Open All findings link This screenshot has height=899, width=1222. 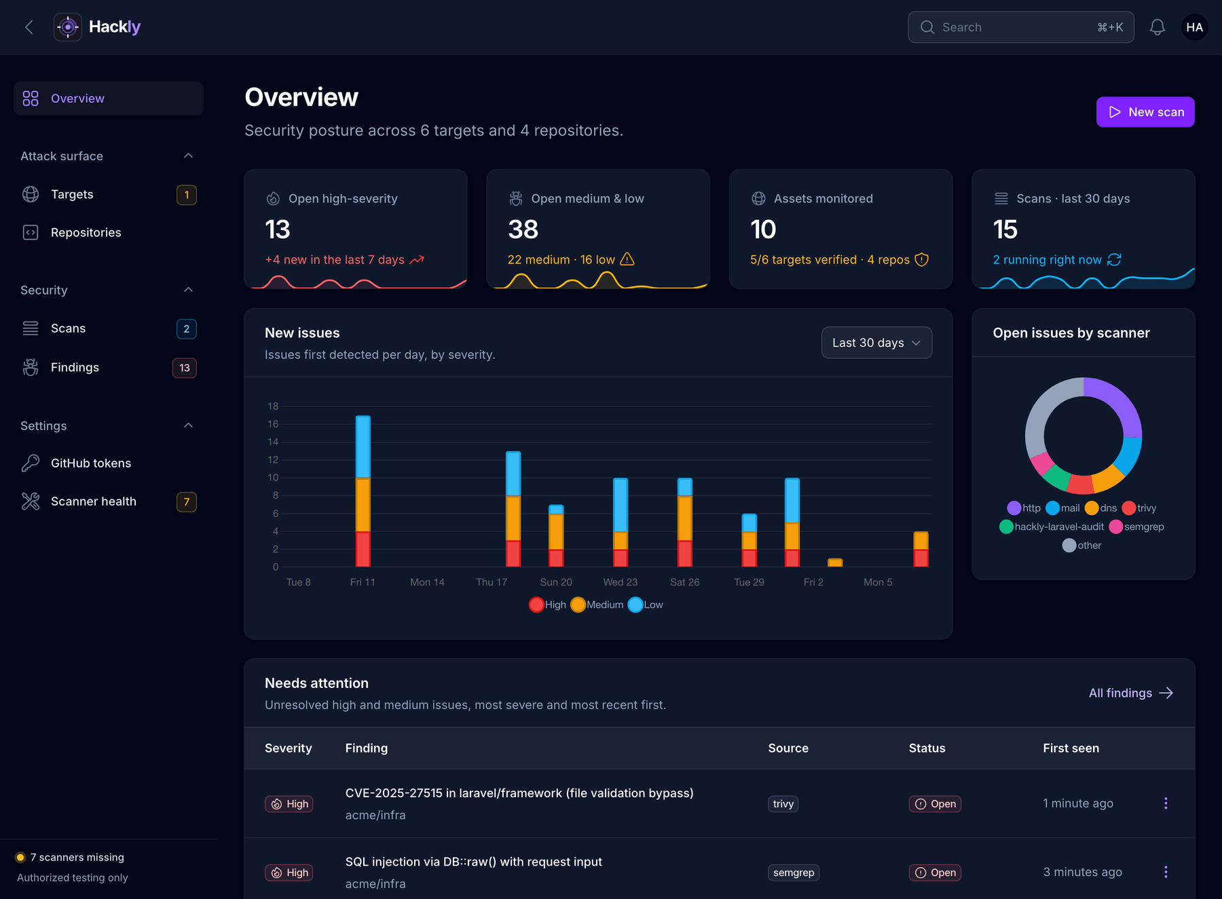(x=1131, y=693)
